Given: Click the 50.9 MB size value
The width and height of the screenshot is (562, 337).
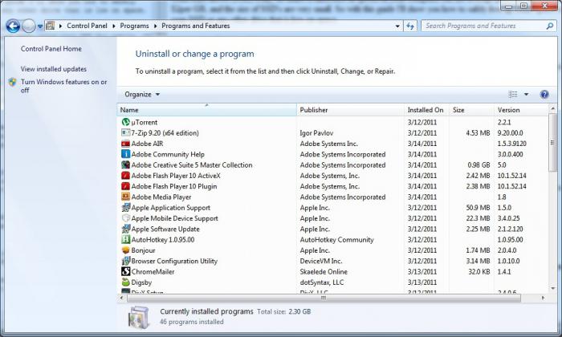Looking at the screenshot, I should (x=478, y=207).
